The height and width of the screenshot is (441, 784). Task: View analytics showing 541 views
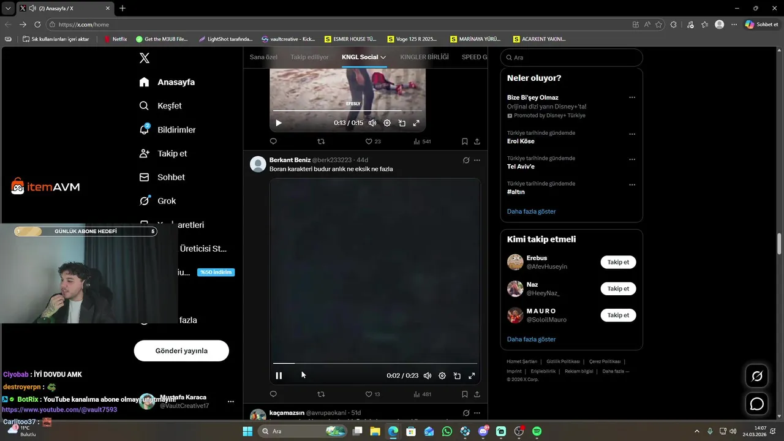(422, 141)
